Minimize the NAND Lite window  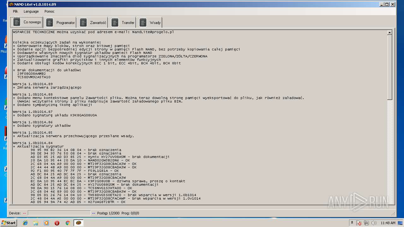tap(382, 4)
